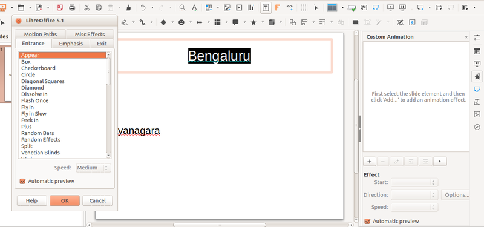Select the Checkerboard entrance effect
This screenshot has height=227, width=484.
click(62, 68)
